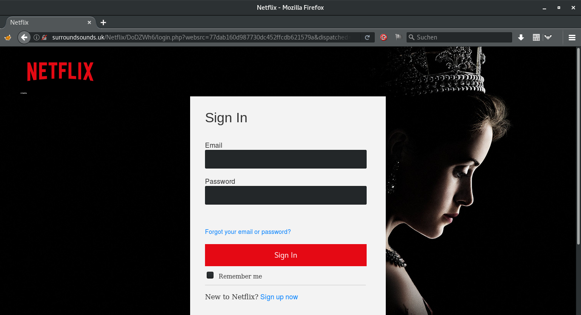Click the red Sign In button
Image resolution: width=581 pixels, height=315 pixels.
(285, 255)
